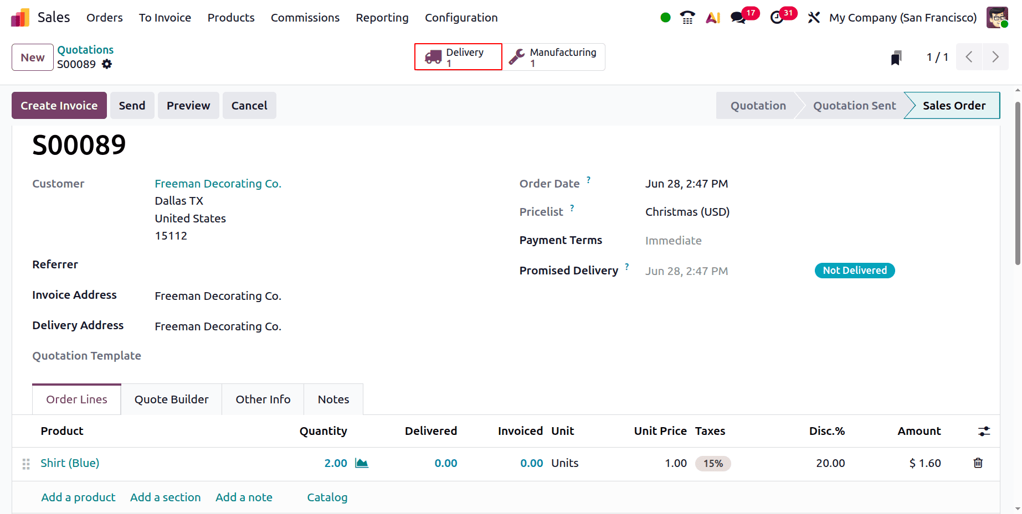The width and height of the screenshot is (1022, 514).
Task: Open the Delivery Address field
Action: [x=218, y=326]
